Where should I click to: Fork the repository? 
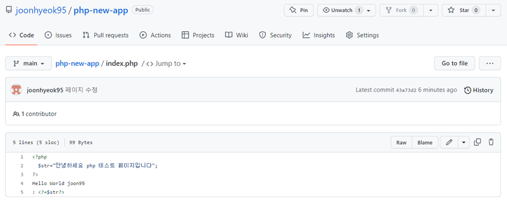402,10
